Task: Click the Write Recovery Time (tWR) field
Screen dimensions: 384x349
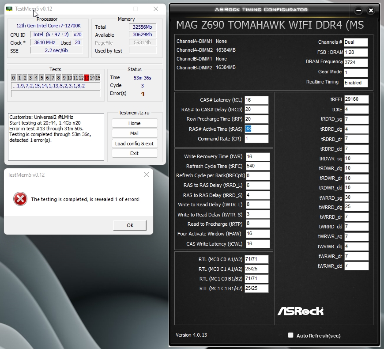Action: [x=258, y=157]
